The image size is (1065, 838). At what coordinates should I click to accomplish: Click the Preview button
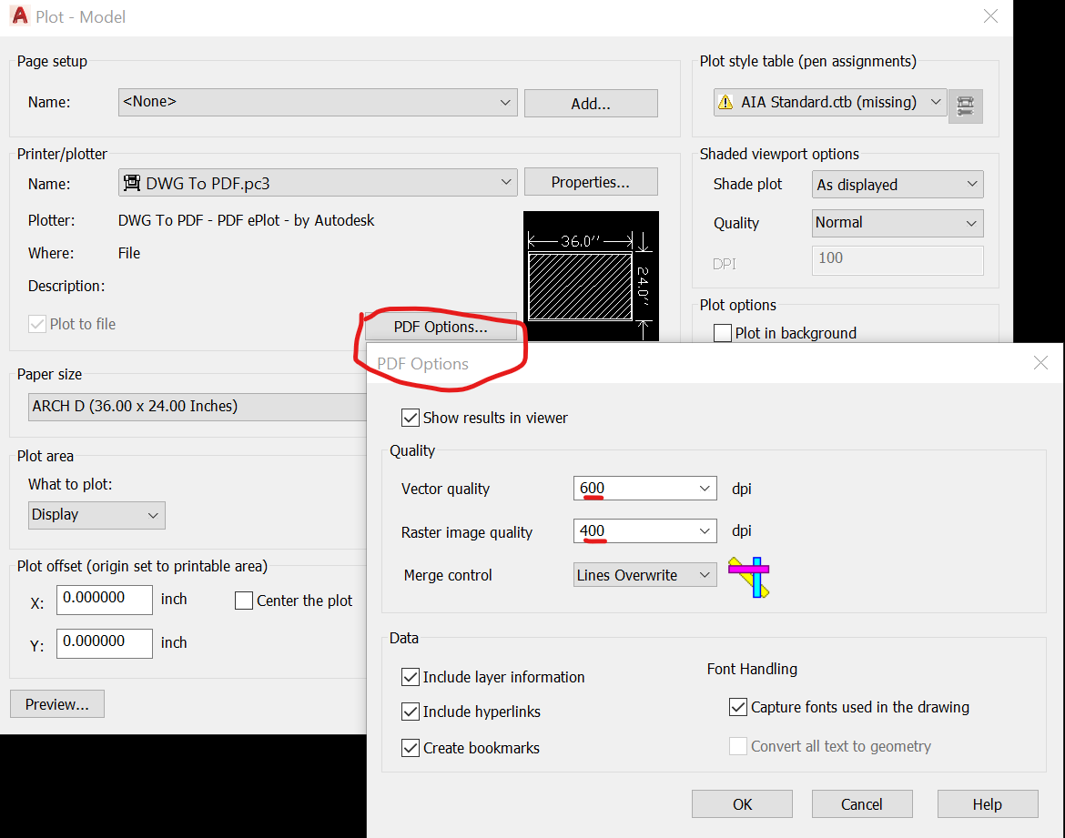click(x=56, y=703)
